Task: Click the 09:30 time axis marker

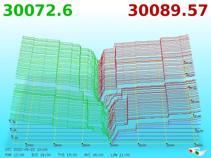Action: [195, 102]
